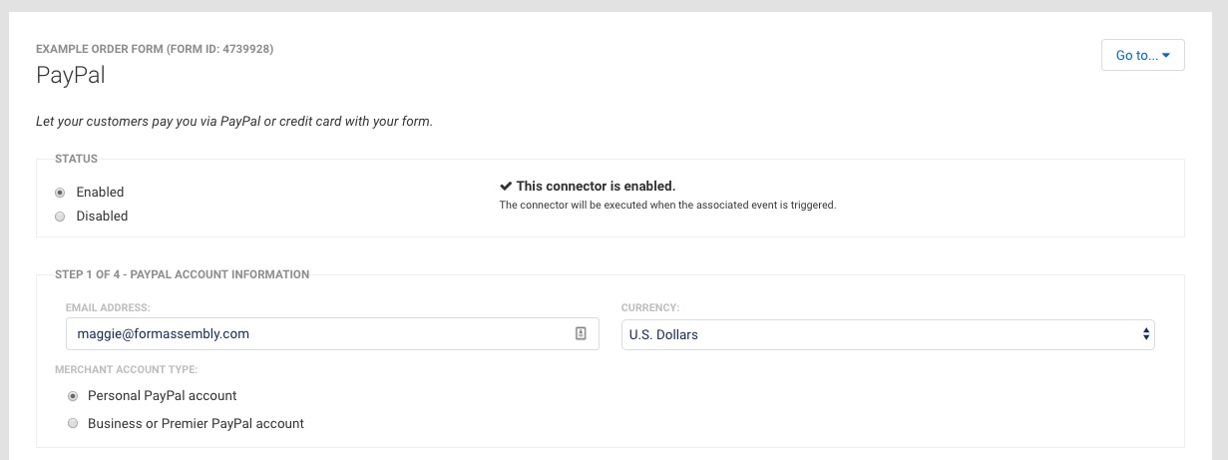Click the checkmark icon beside connector enabled
The image size is (1228, 460).
point(506,187)
